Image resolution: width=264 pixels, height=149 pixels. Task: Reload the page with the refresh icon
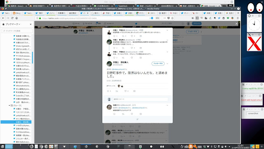12,18
